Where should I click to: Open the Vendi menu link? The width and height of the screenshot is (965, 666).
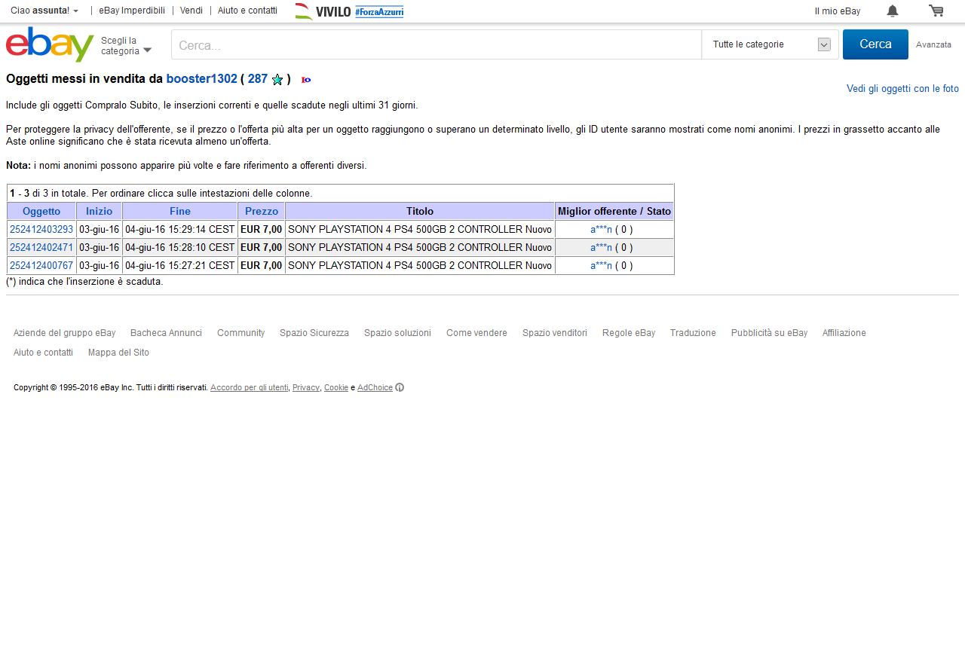coord(191,11)
